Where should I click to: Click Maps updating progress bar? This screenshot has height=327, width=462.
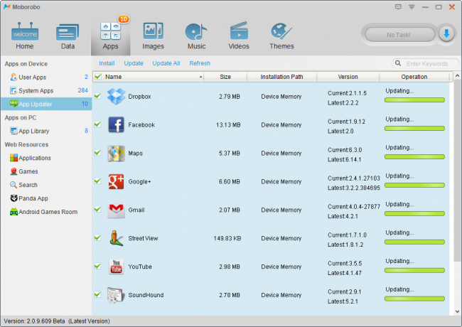coord(414,156)
